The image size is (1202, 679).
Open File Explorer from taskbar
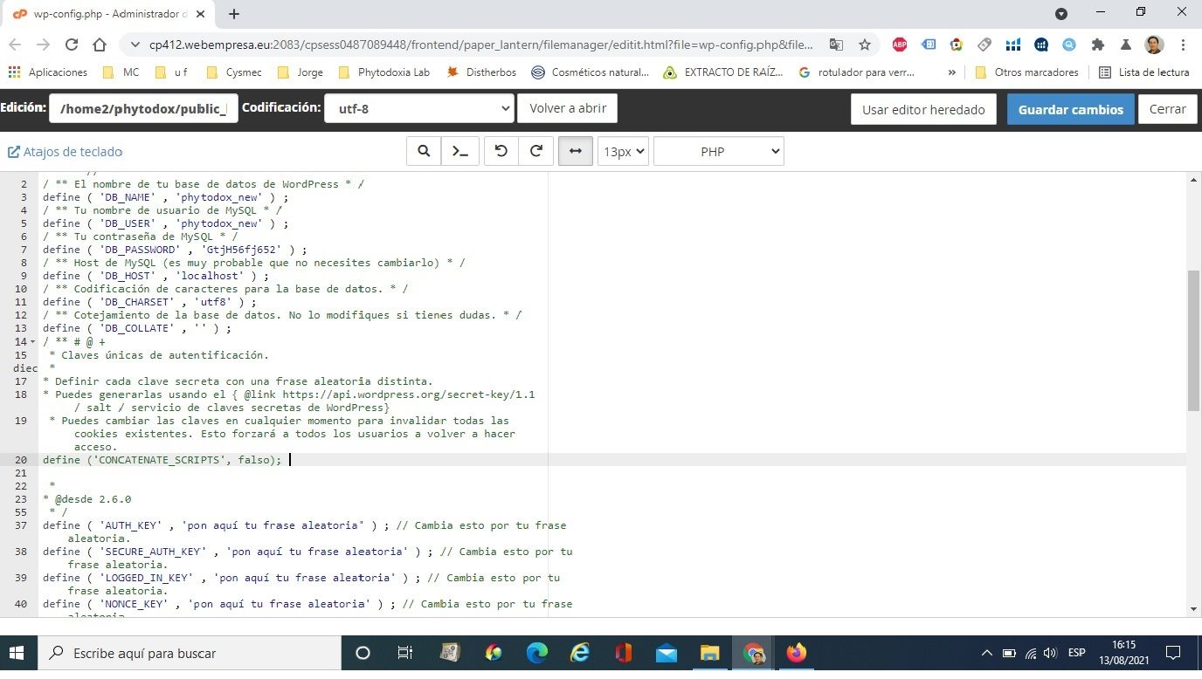(709, 653)
